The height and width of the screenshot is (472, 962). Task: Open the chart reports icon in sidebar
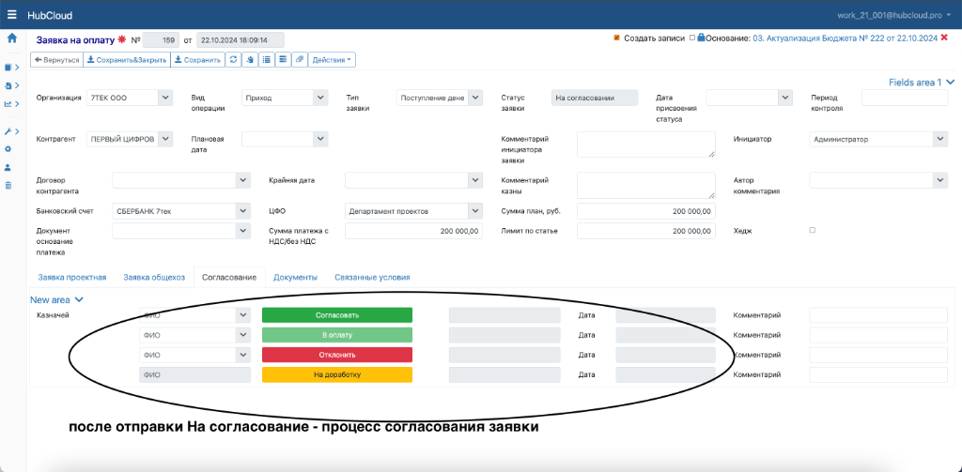(8, 103)
